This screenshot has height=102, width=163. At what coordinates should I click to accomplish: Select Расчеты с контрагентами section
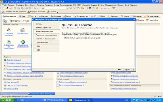(47, 35)
